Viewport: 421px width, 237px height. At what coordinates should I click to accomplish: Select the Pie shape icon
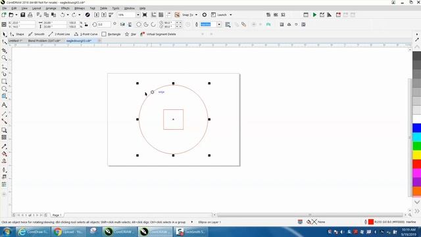point(146,24)
